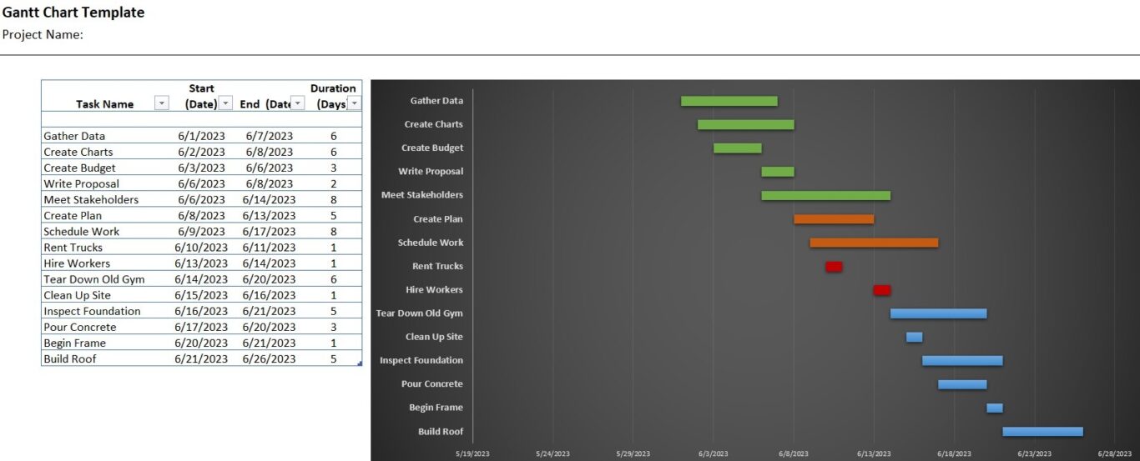This screenshot has height=461, width=1140.
Task: Select the Tear Down Old Gym duration cell
Action: coord(333,279)
